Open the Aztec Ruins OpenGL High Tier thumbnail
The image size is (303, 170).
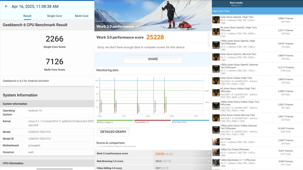coord(216,20)
